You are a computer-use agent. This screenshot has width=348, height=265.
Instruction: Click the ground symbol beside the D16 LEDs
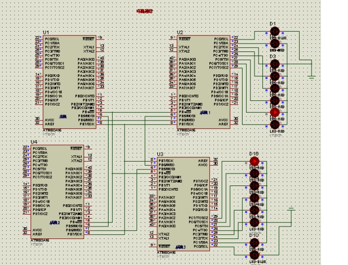(x=291, y=209)
